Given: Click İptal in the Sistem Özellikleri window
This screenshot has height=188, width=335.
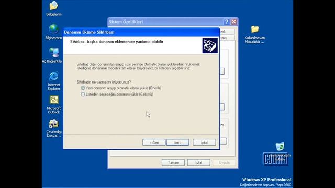Looking at the screenshot, I should pyautogui.click(x=199, y=162).
